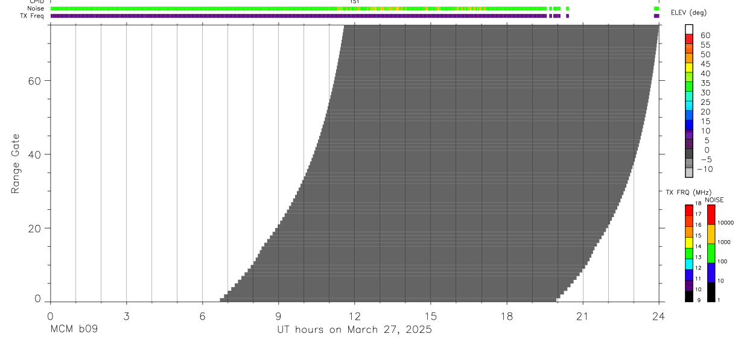Click the 'Range Gate' y-axis label
741x342 pixels.
click(16, 163)
